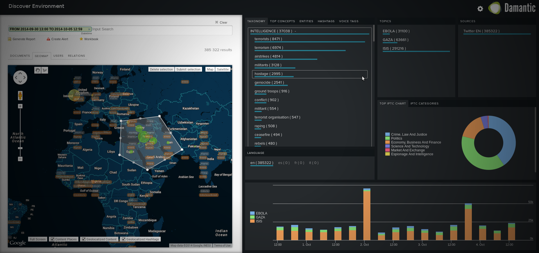The image size is (539, 253).
Task: Click the Generate Report icon
Action: click(x=10, y=39)
